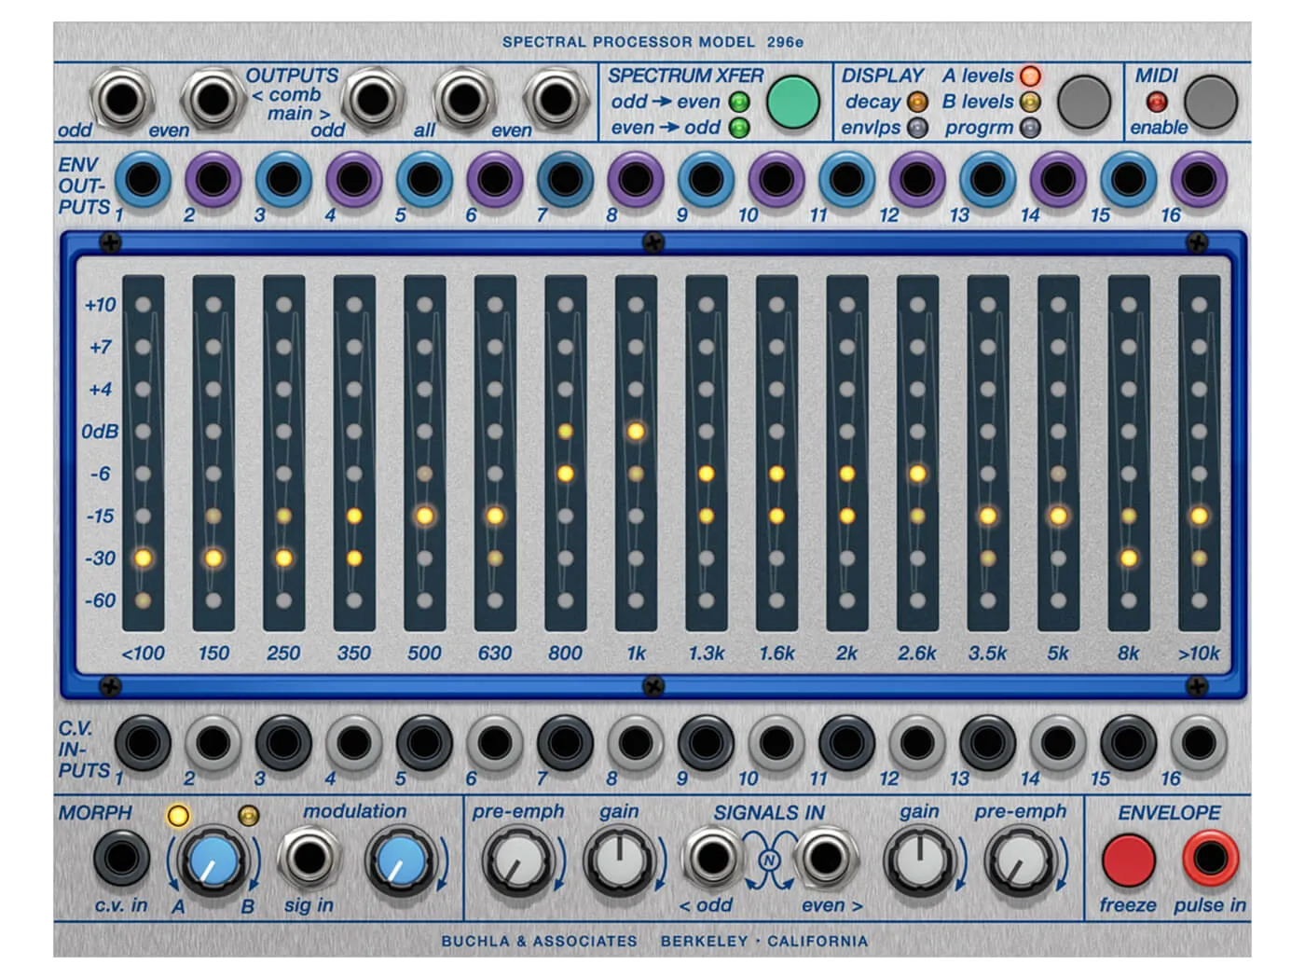Click the 500 Hz band level slider

click(424, 452)
